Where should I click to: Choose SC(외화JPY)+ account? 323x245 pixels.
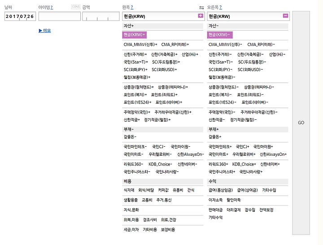(x=135, y=70)
